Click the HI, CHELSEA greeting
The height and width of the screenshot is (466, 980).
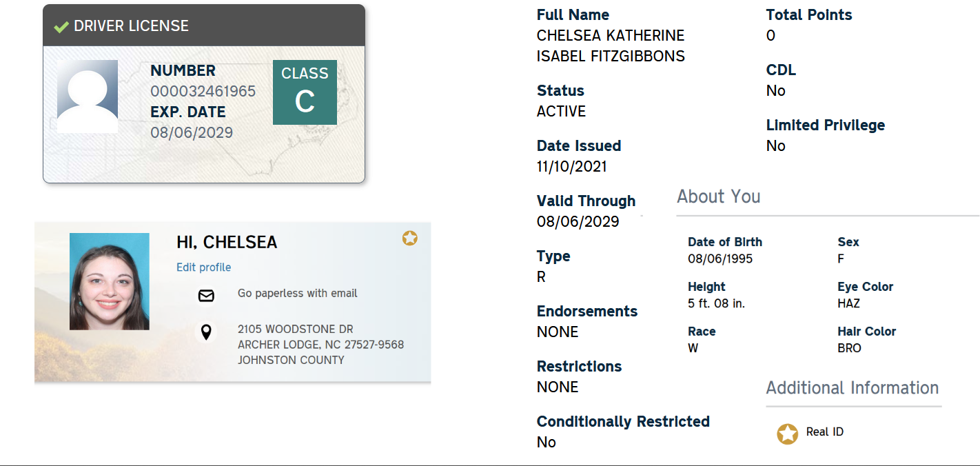click(x=227, y=243)
